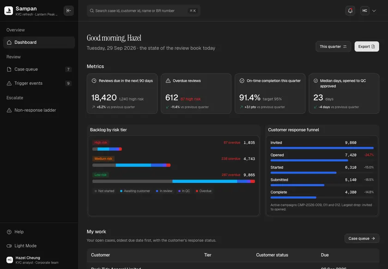Click the Help question mark icon
This screenshot has width=388, height=269.
pos(9,232)
